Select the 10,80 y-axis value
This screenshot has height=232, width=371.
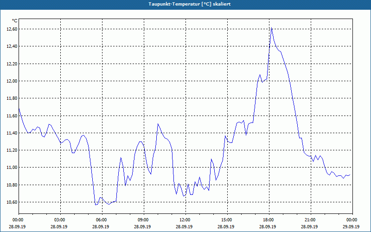12,185
